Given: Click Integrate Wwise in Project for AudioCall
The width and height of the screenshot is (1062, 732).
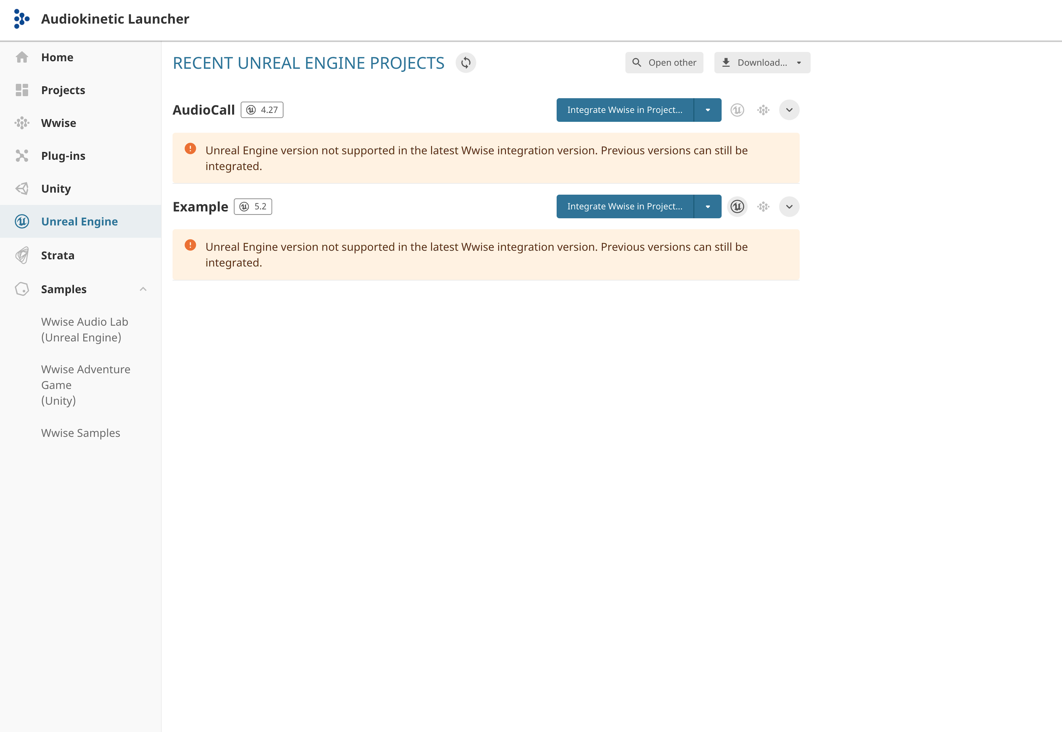Looking at the screenshot, I should click(625, 110).
